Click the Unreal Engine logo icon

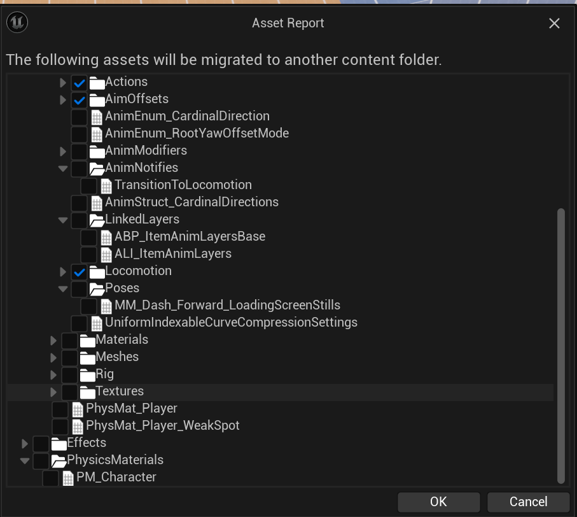(x=17, y=22)
